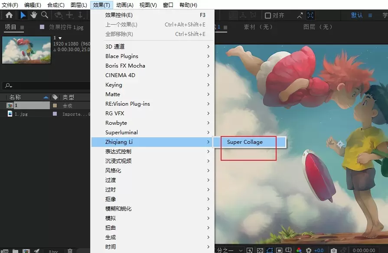Screen dimensions: 388x253
Task: Click the label tag column icon
Action: pos(55,97)
